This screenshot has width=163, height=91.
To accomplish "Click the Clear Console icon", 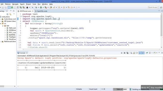I will [x=131, y=53].
